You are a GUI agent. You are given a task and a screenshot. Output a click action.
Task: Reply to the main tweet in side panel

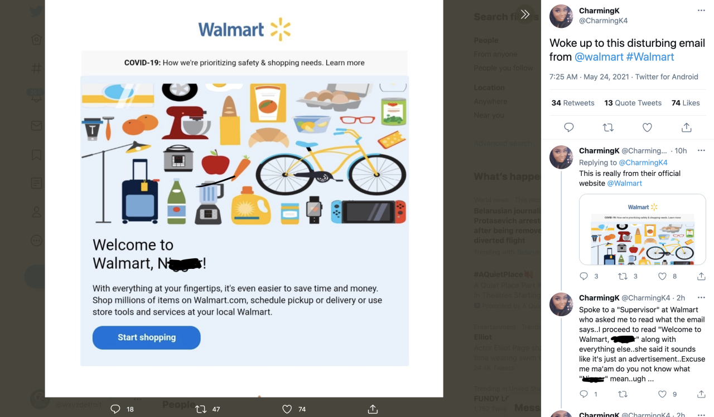tap(569, 127)
